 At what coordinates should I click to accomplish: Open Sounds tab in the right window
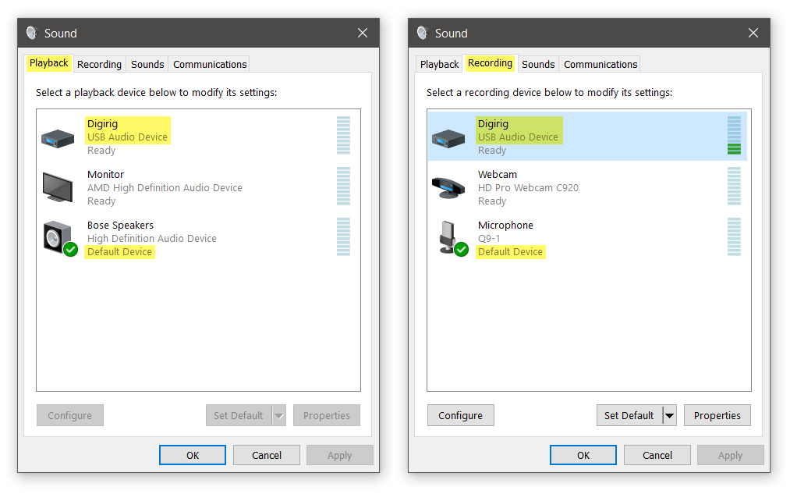pyautogui.click(x=538, y=64)
